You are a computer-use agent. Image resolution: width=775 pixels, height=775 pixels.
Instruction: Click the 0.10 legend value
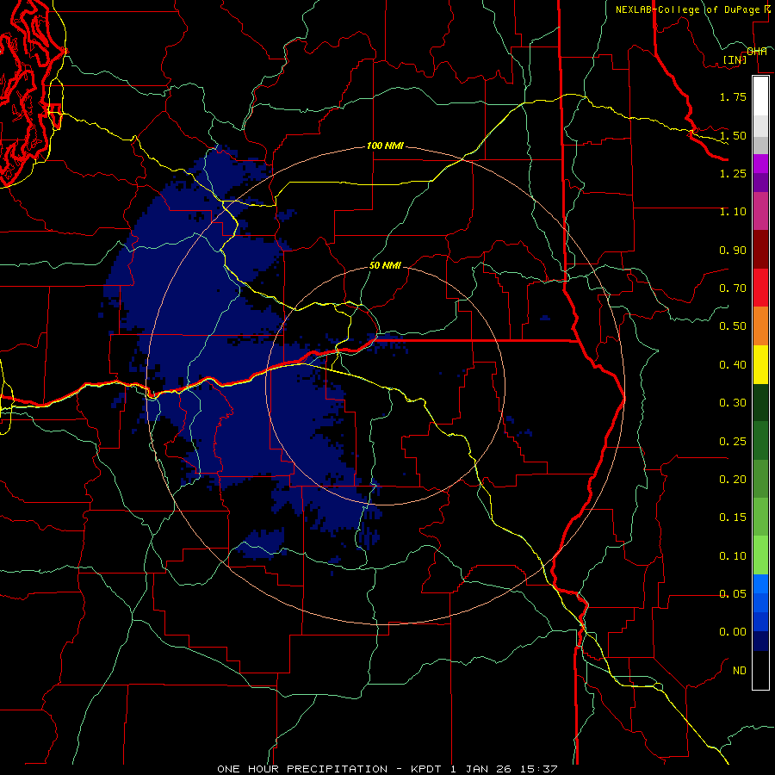pyautogui.click(x=733, y=556)
